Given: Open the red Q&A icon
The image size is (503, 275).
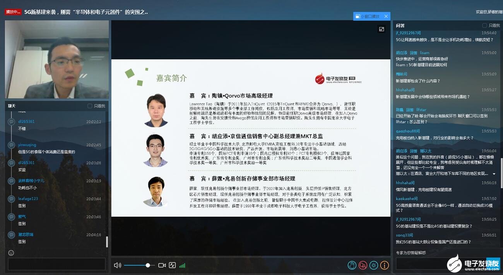Looking at the screenshot, I should tap(363, 265).
